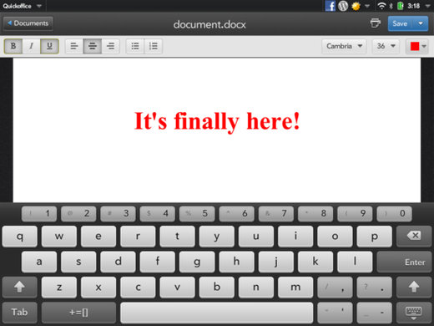Open the Quickoffice app menu

tap(23, 6)
